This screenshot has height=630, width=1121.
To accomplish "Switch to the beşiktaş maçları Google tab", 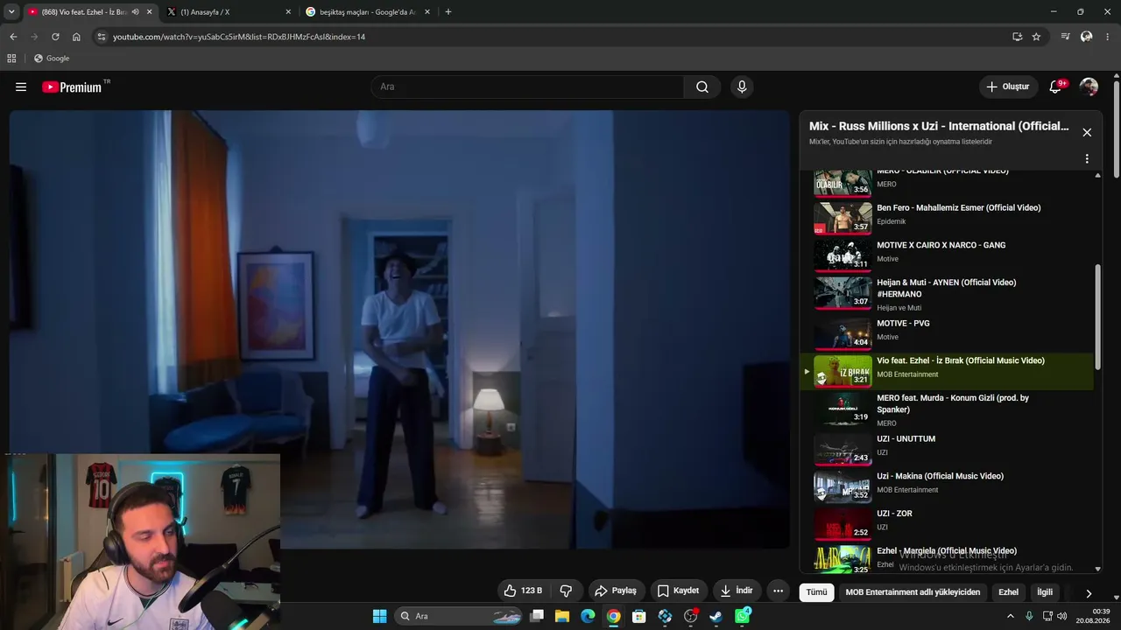I will pyautogui.click(x=367, y=12).
